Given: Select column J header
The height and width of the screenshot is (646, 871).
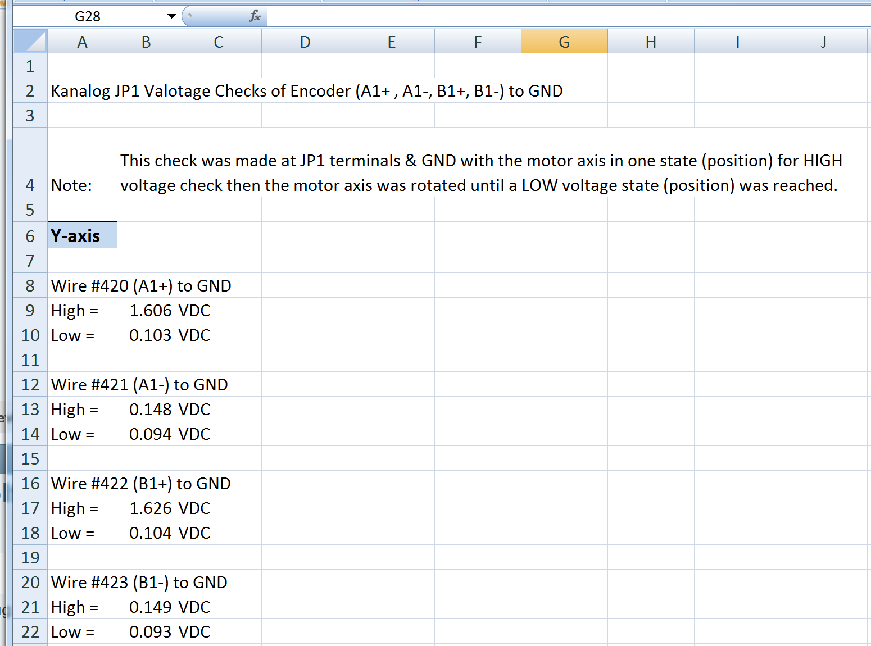Looking at the screenshot, I should 823,42.
